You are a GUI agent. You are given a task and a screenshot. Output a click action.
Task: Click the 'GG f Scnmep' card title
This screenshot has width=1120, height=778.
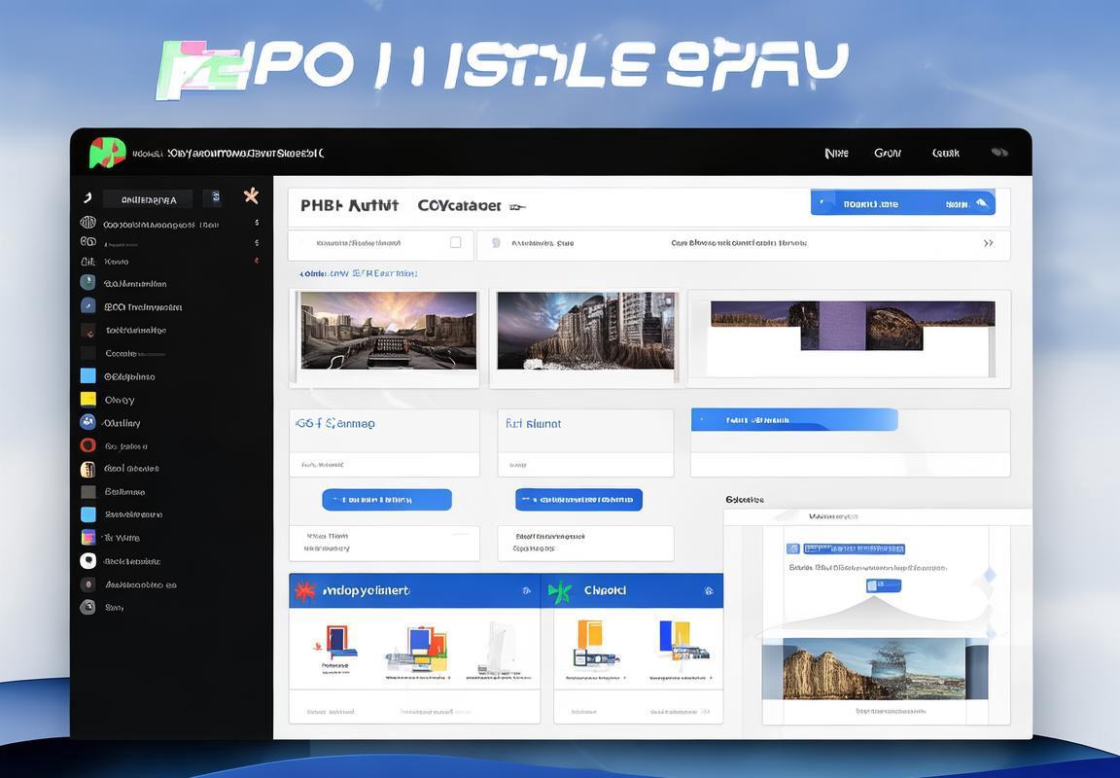(x=335, y=424)
